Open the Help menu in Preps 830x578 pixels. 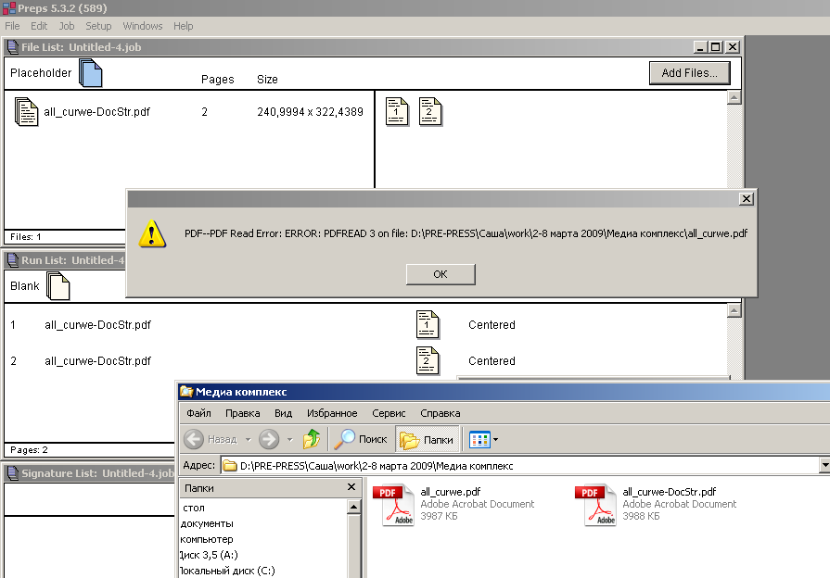click(x=183, y=26)
